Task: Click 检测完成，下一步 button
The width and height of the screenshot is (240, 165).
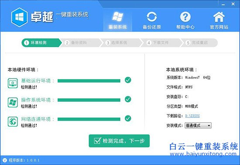Action: [119, 141]
